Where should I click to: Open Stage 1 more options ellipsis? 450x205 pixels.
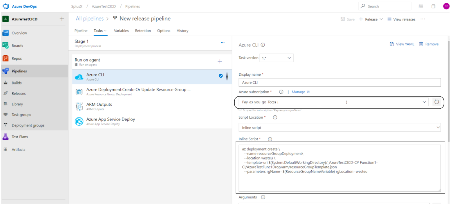[x=223, y=43]
